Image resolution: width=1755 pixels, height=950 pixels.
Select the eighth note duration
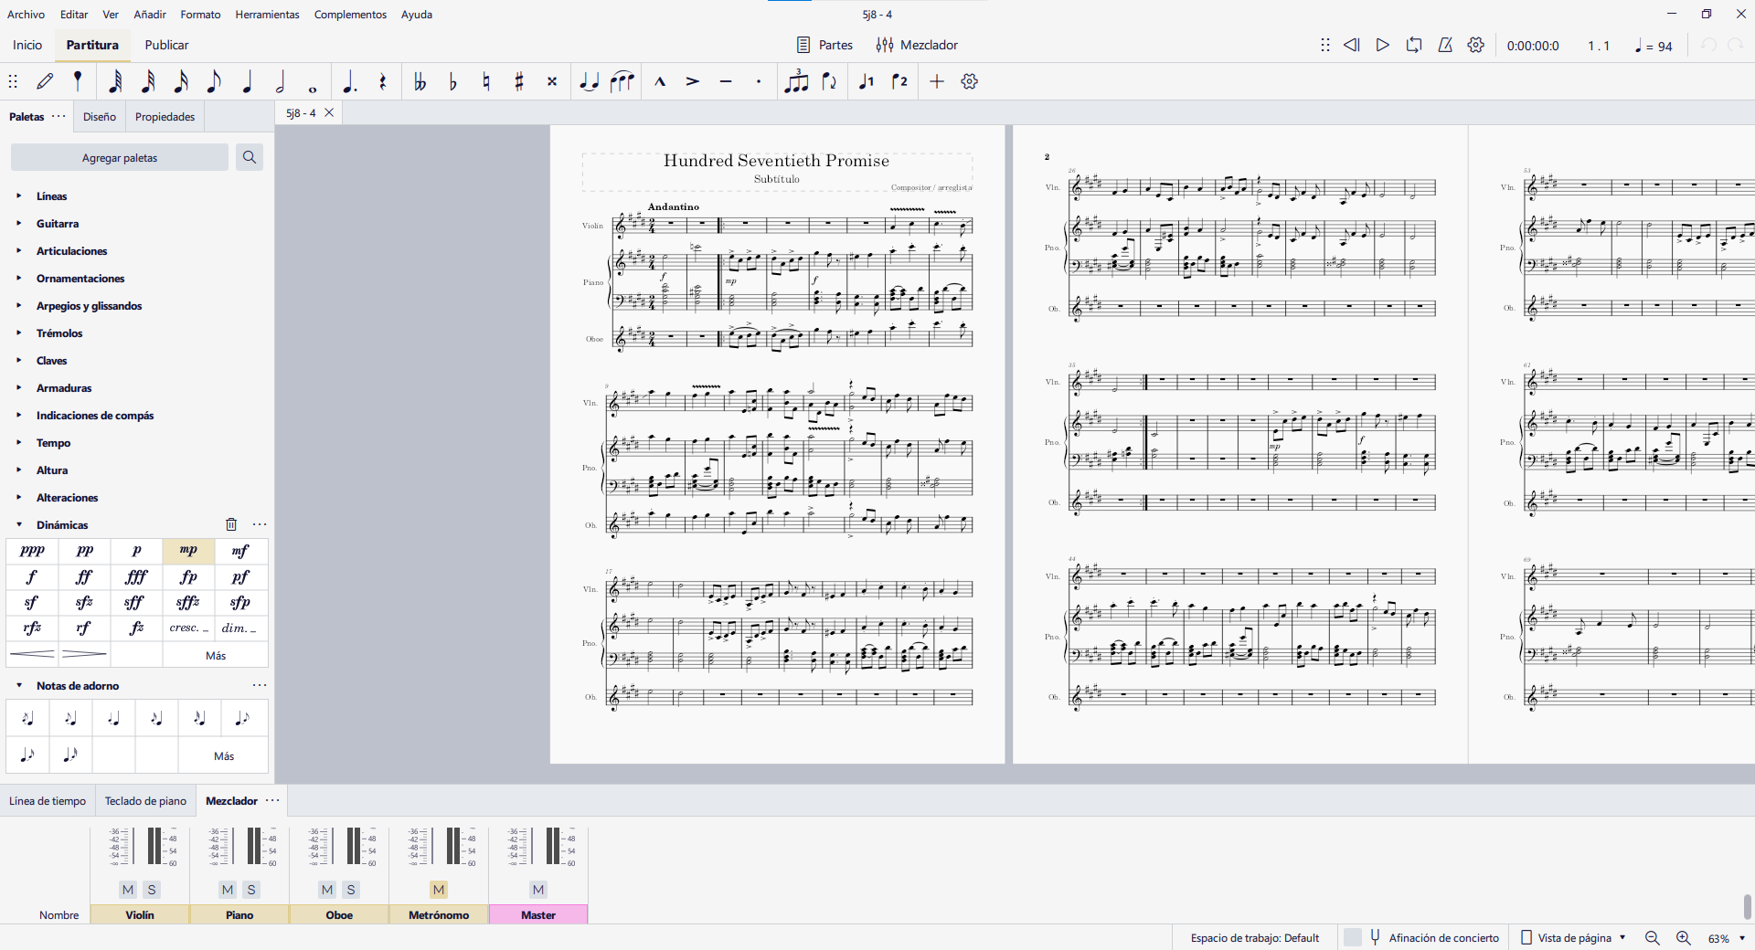(214, 81)
